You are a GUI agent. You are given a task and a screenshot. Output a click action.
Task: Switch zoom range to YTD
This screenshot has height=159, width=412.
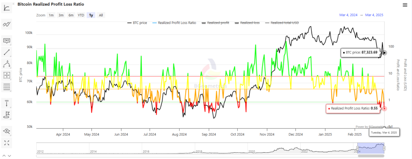[81, 15]
